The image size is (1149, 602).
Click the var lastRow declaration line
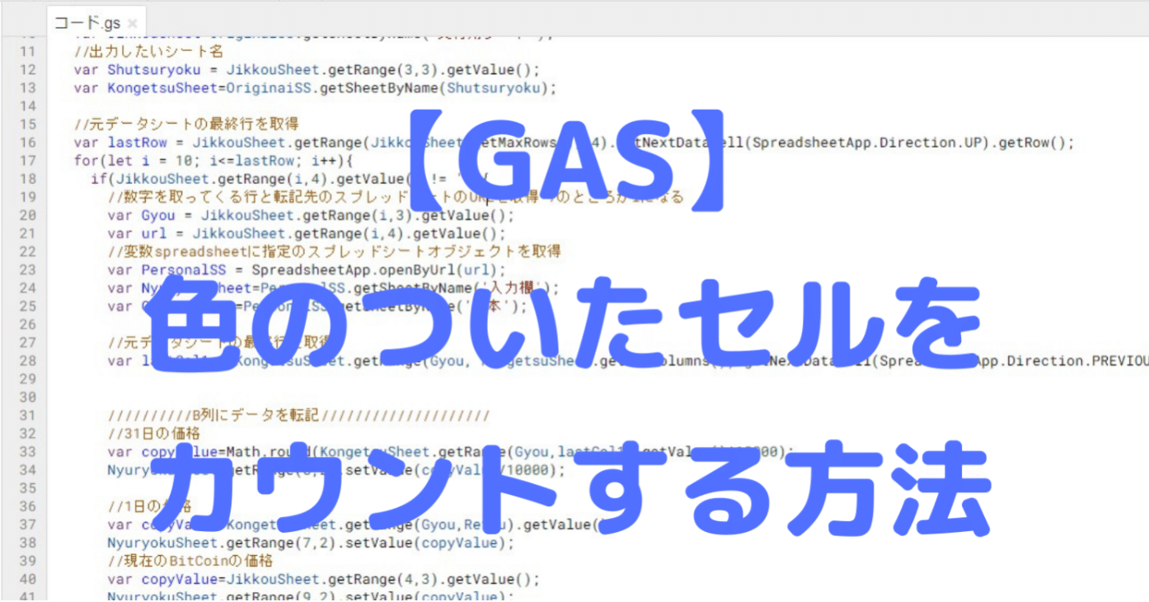tap(574, 143)
